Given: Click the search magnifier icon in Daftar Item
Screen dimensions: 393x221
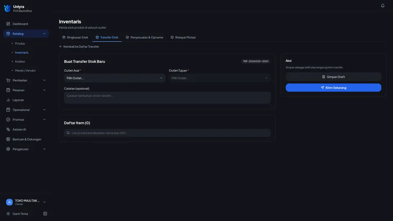Looking at the screenshot, I should coord(68,133).
